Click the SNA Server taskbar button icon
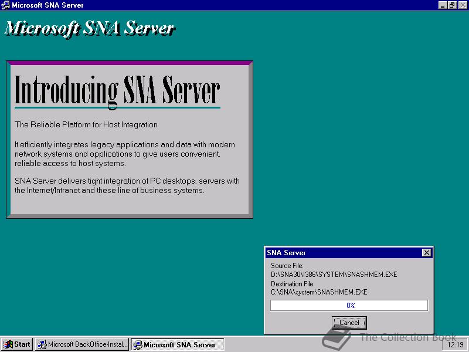 [x=138, y=345]
